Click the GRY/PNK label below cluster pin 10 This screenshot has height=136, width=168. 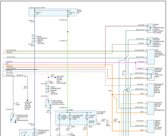pyautogui.click(x=68, y=129)
